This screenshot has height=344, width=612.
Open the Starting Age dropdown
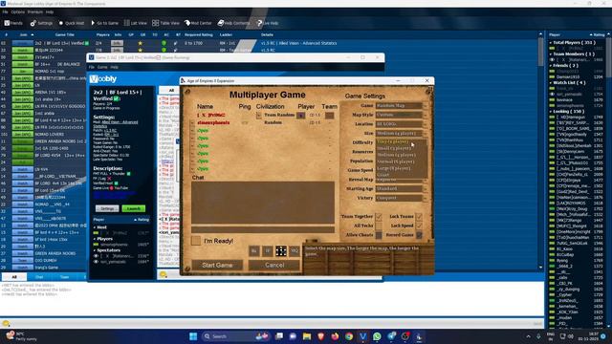pos(402,189)
